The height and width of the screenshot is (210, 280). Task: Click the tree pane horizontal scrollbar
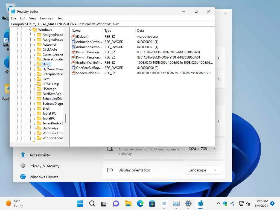[28, 144]
